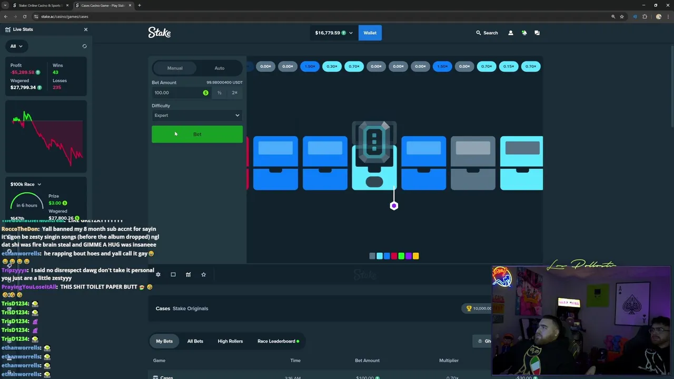
Task: Expand the $100k Race dropdown
Action: 26,184
